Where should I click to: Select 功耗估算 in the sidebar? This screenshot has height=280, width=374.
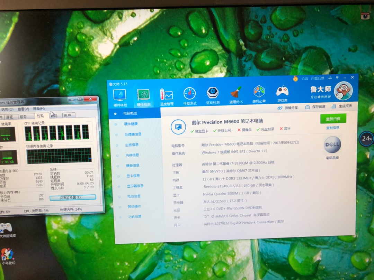pos(135,216)
